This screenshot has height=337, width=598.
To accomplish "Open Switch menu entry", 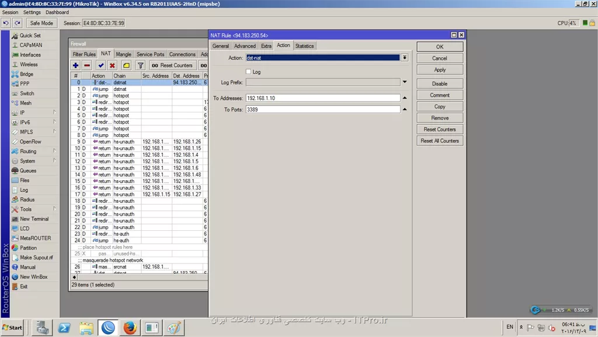I will pyautogui.click(x=27, y=93).
